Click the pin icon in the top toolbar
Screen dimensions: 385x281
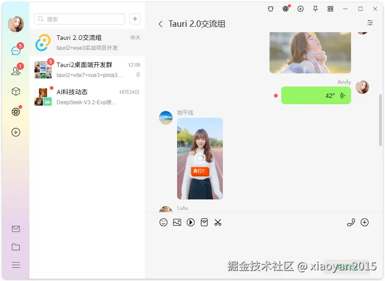point(315,9)
